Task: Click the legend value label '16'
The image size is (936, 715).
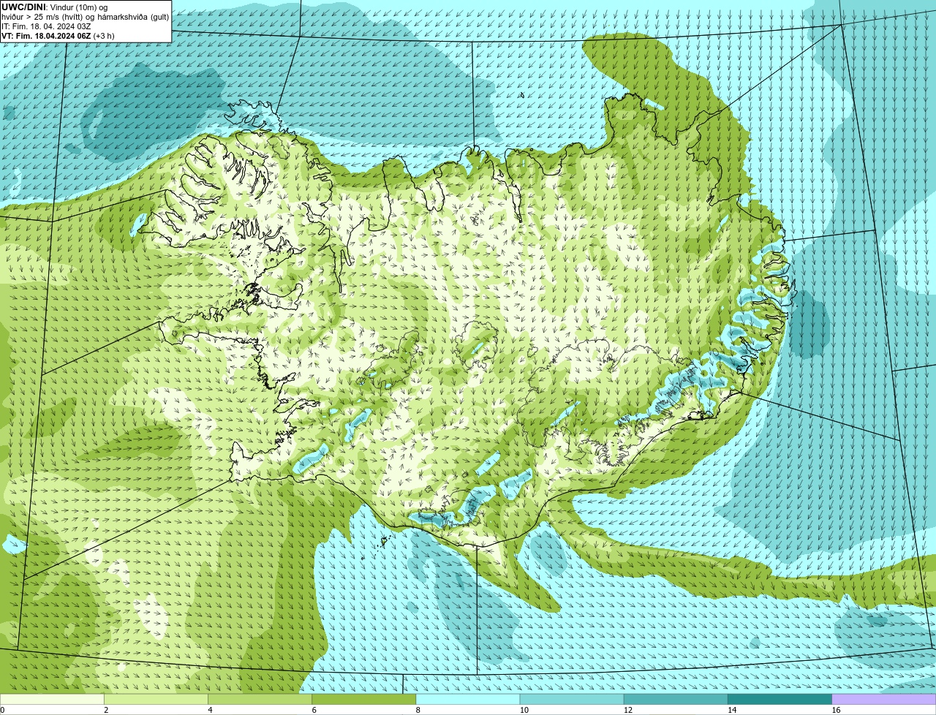Action: pos(836,710)
